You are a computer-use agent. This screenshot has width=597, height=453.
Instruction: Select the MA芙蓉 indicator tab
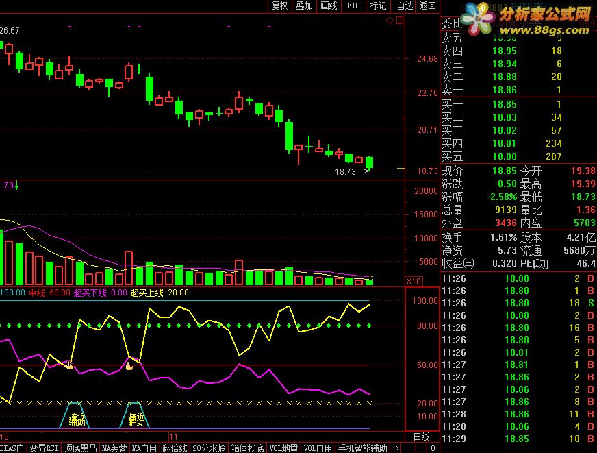point(114,448)
